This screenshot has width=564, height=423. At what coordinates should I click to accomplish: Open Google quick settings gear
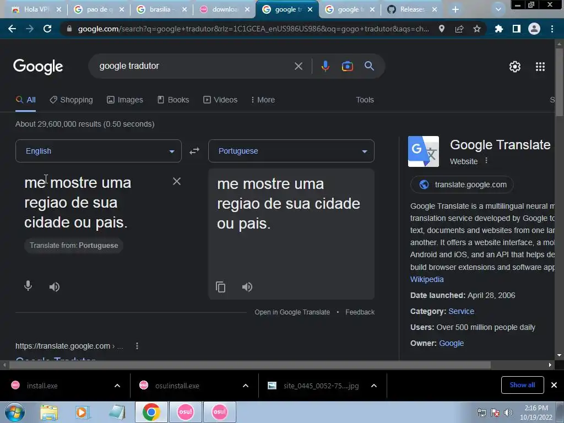pos(515,67)
